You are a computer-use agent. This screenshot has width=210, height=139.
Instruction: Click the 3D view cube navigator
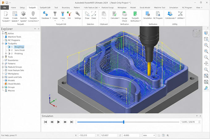point(196,33)
